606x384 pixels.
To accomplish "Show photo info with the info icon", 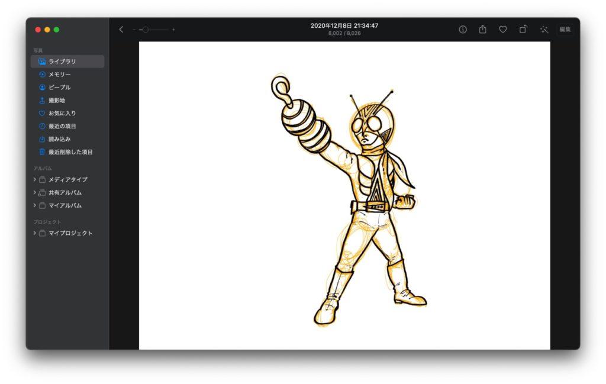I will point(463,30).
